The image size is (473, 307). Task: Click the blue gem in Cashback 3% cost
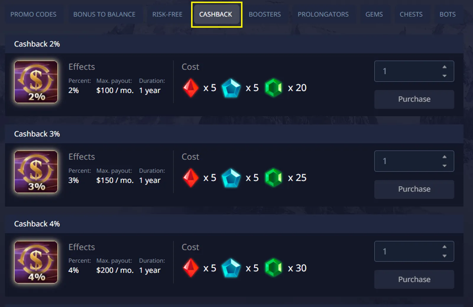[231, 178]
